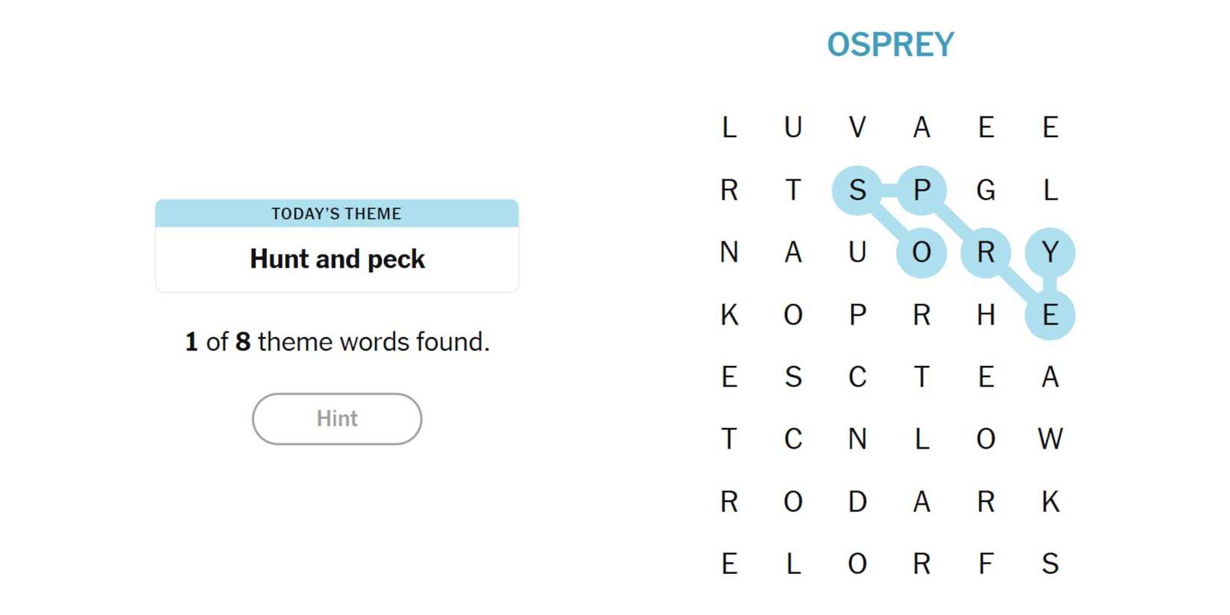1230x615 pixels.
Task: Select the letter W in the grid
Action: tap(1050, 439)
